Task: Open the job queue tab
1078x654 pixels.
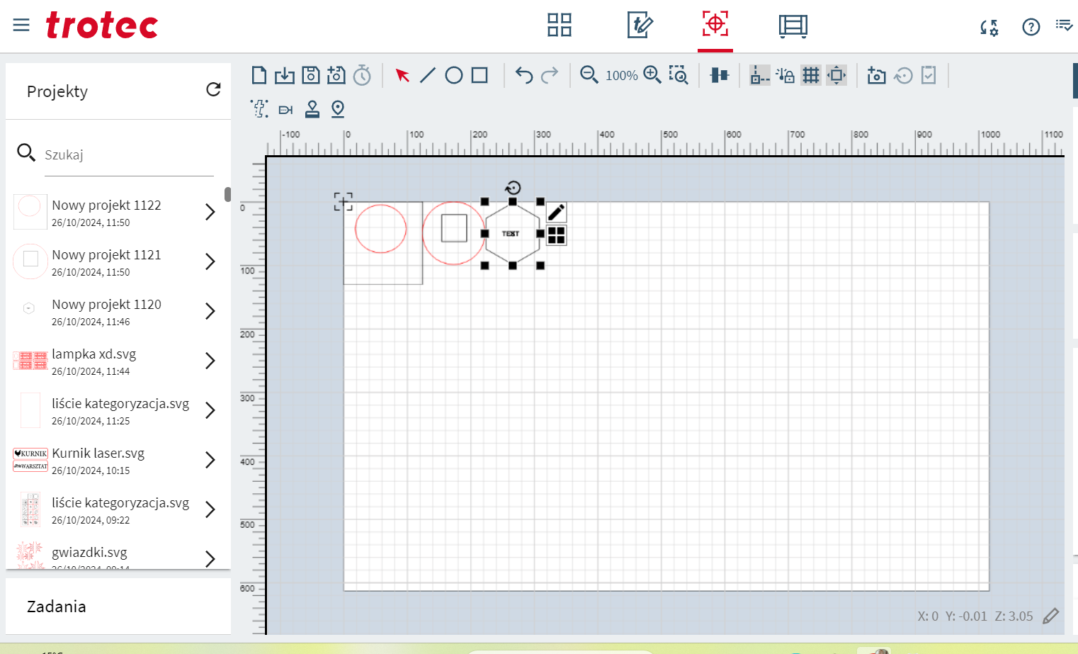Action: click(793, 26)
